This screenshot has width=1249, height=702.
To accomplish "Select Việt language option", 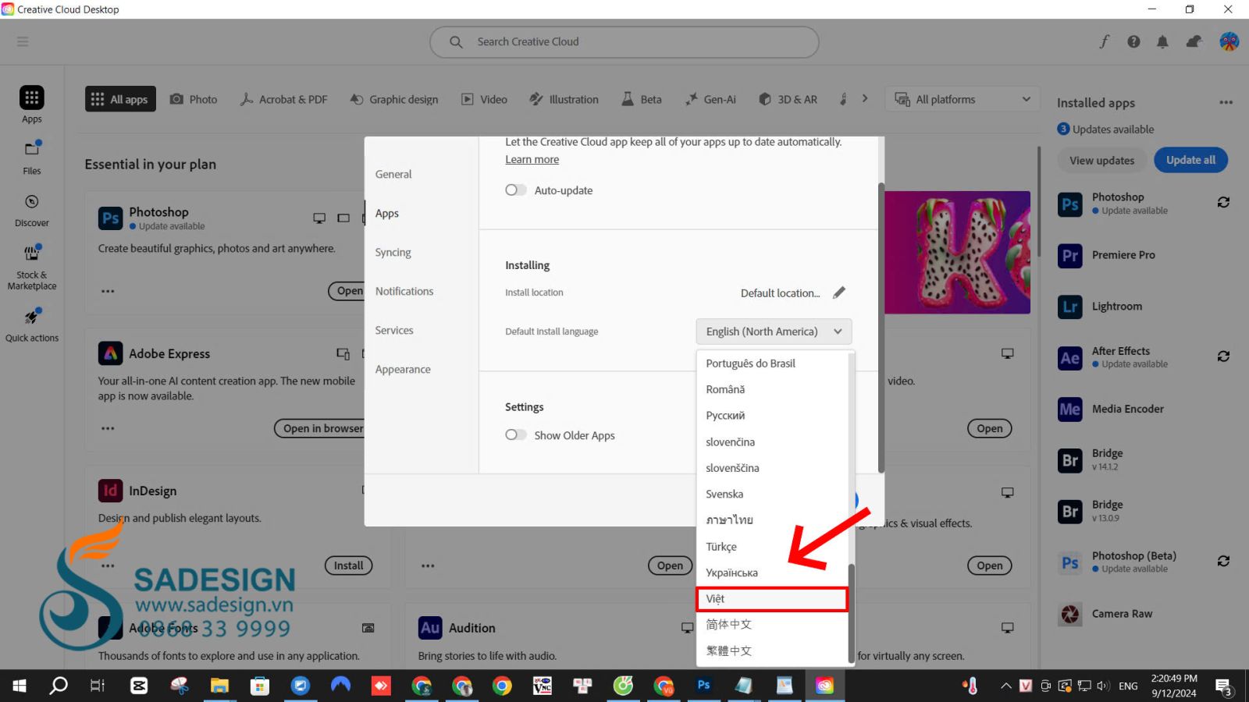I will [771, 599].
